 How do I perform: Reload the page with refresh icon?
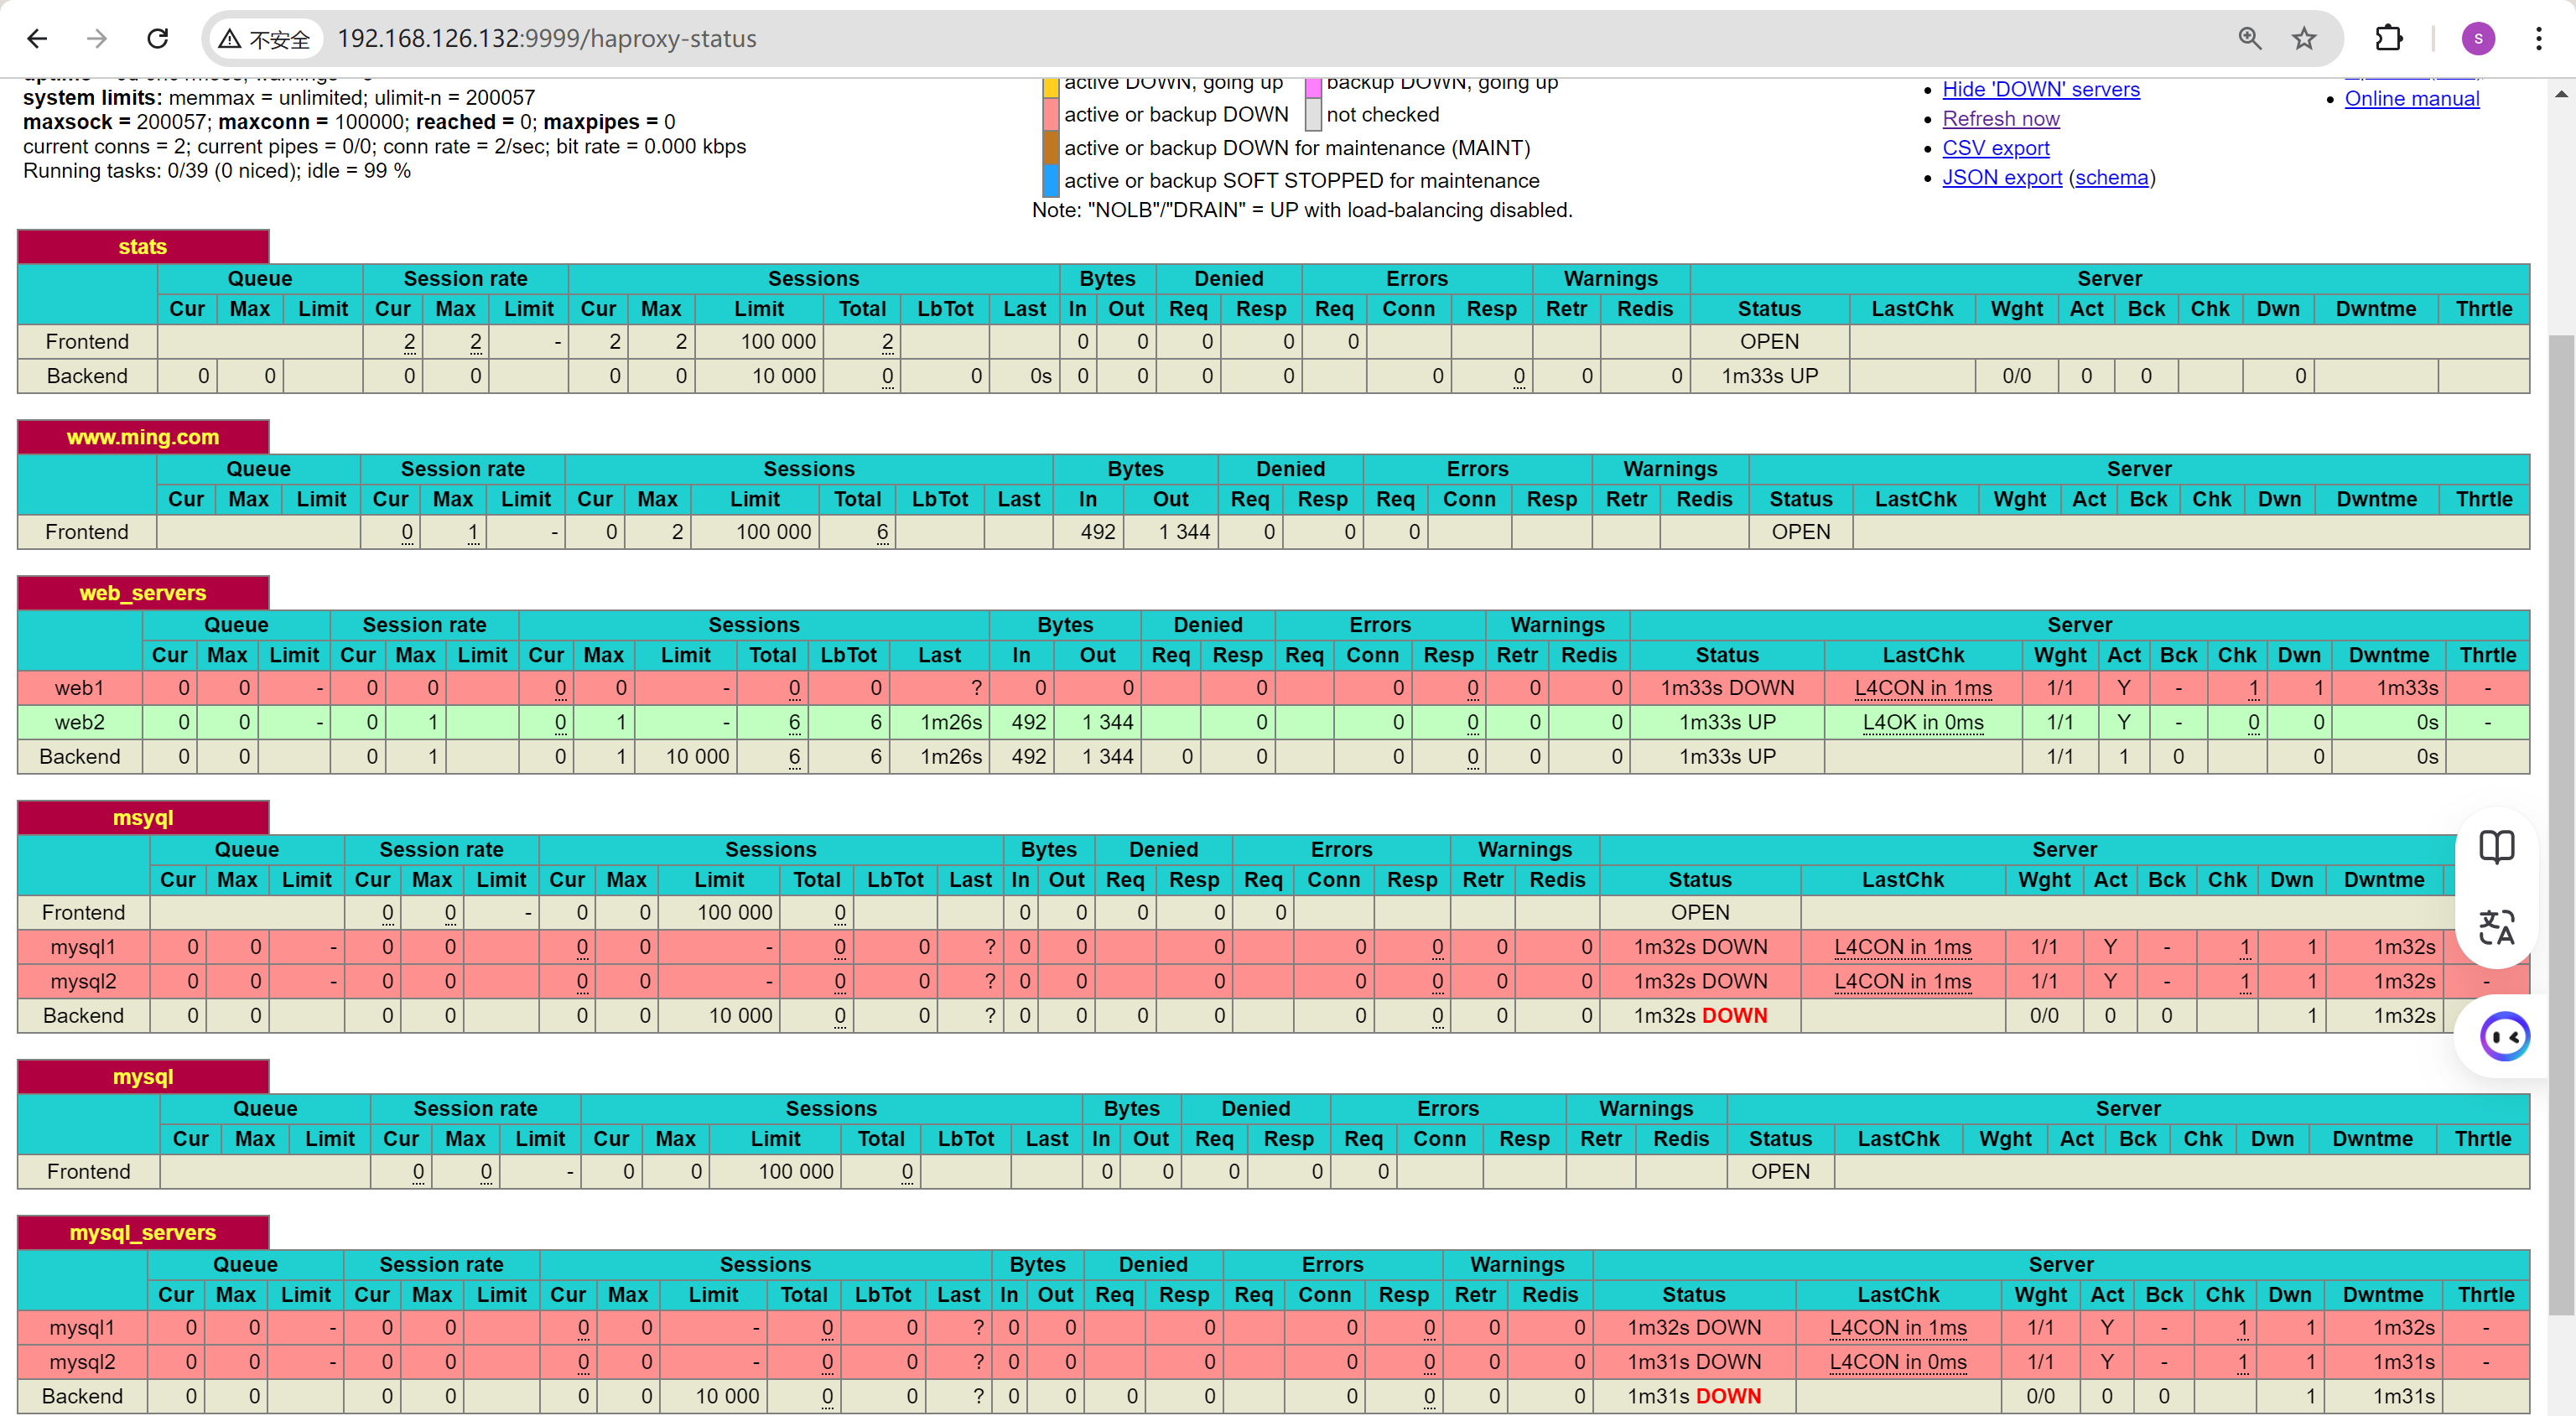[x=158, y=39]
